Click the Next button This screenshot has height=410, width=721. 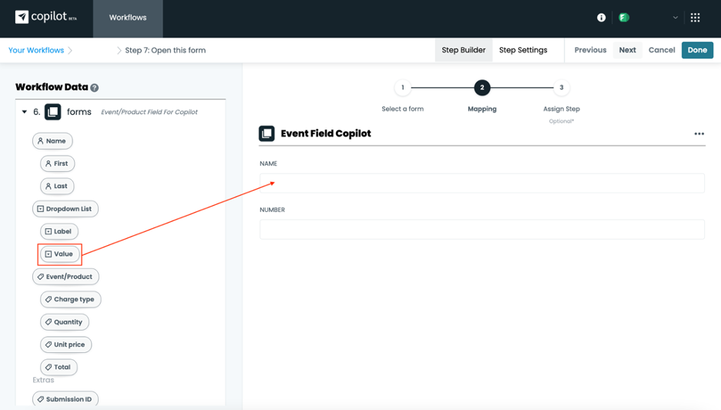pyautogui.click(x=627, y=50)
